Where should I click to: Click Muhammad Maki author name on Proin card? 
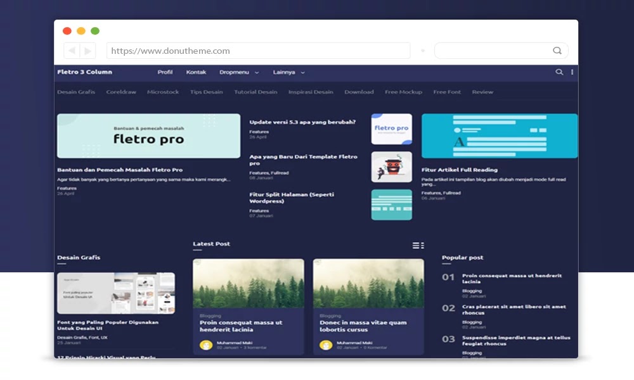(235, 343)
